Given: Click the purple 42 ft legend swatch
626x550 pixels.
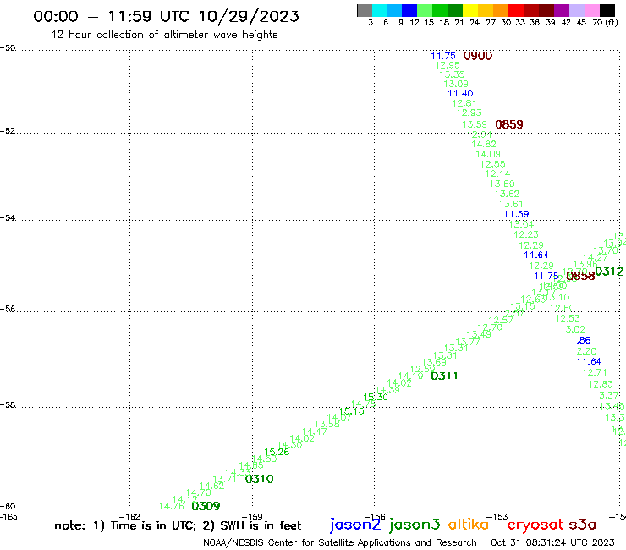Looking at the screenshot, I should (562, 10).
